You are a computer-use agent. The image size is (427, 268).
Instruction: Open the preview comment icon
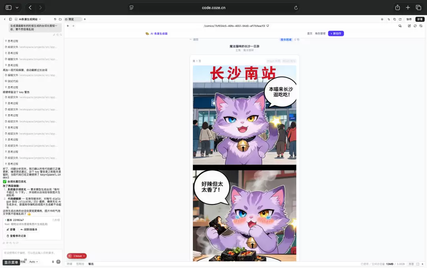[x=400, y=26]
